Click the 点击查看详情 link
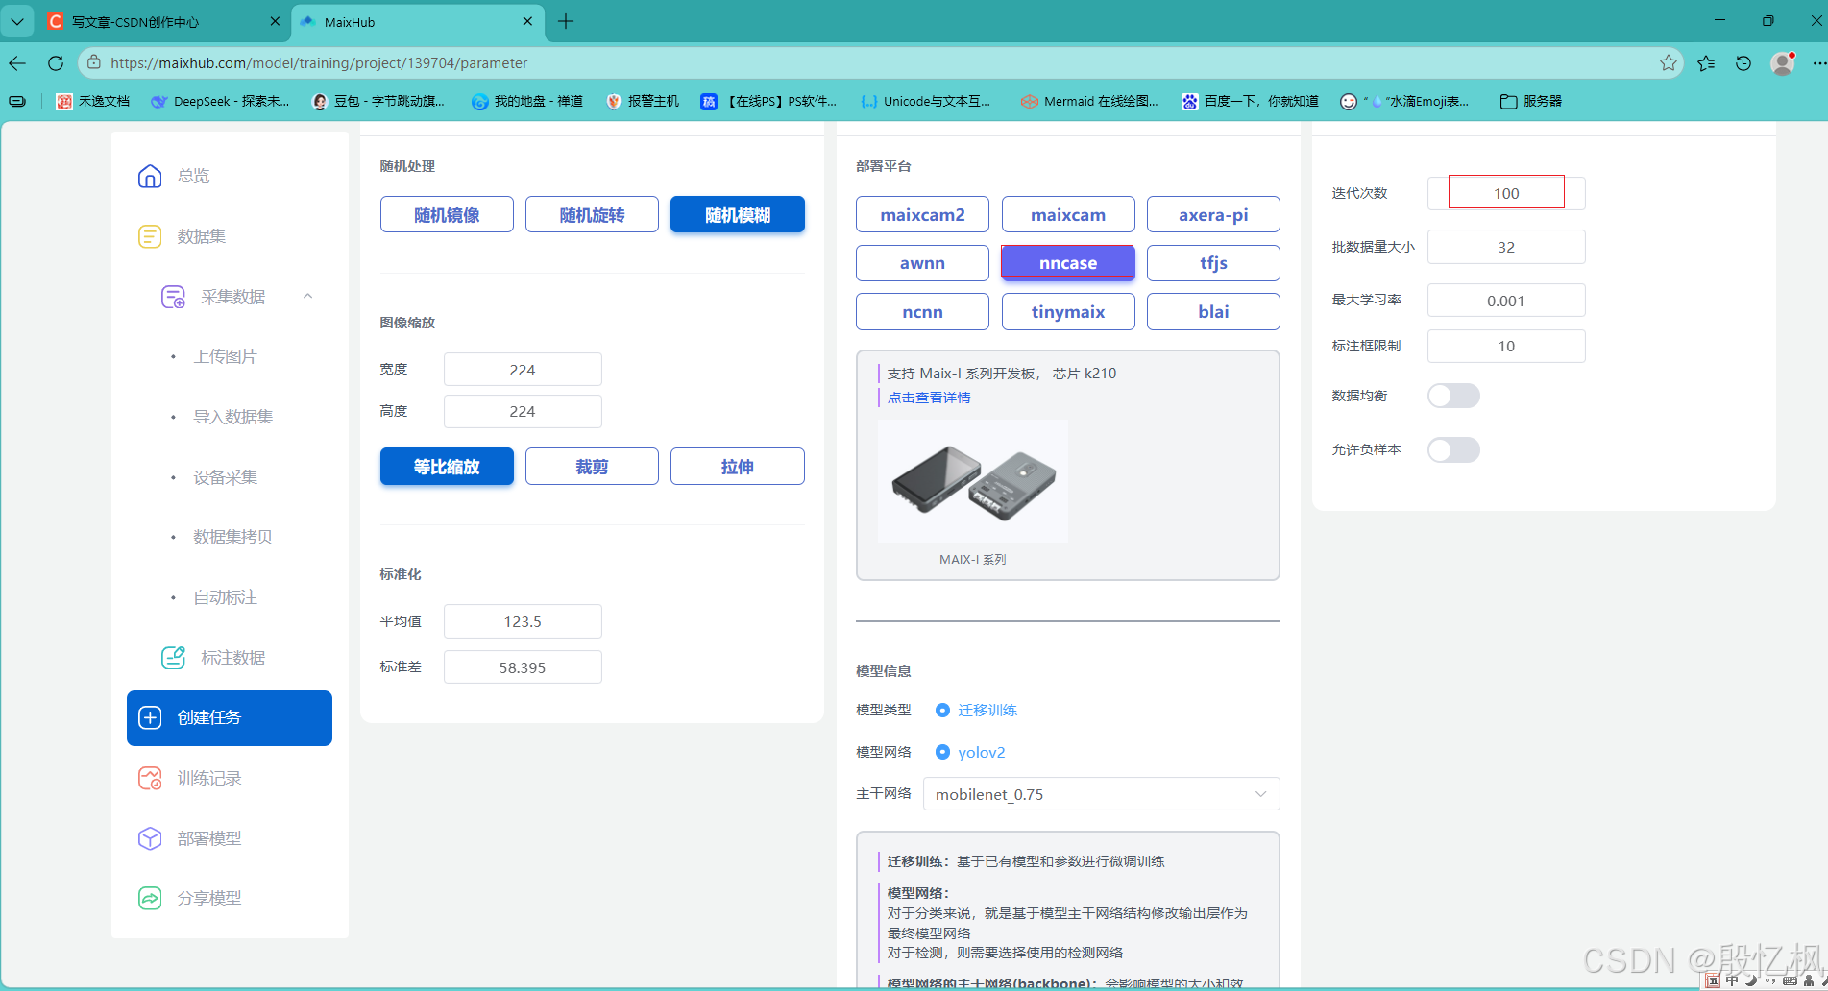Screen dimensions: 1828x991 (929, 398)
